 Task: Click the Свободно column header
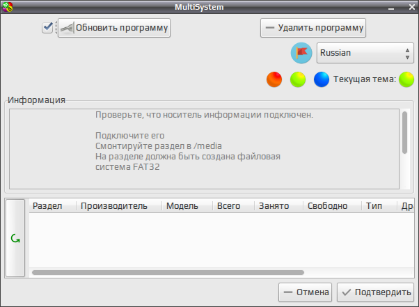point(332,206)
